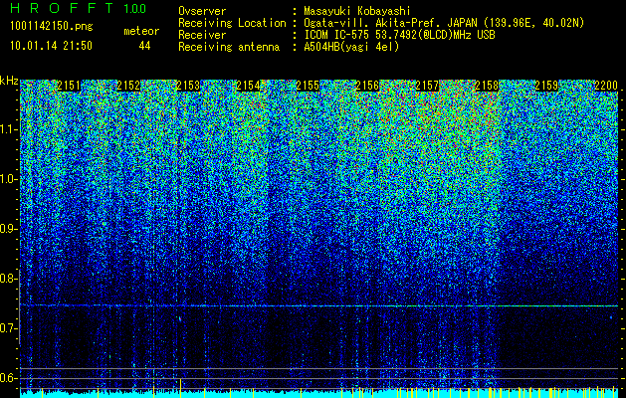Click the Receiver field label
The width and height of the screenshot is (626, 398).
tap(202, 35)
